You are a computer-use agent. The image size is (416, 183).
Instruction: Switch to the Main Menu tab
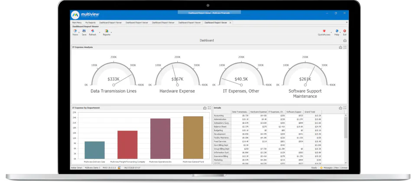click(77, 23)
